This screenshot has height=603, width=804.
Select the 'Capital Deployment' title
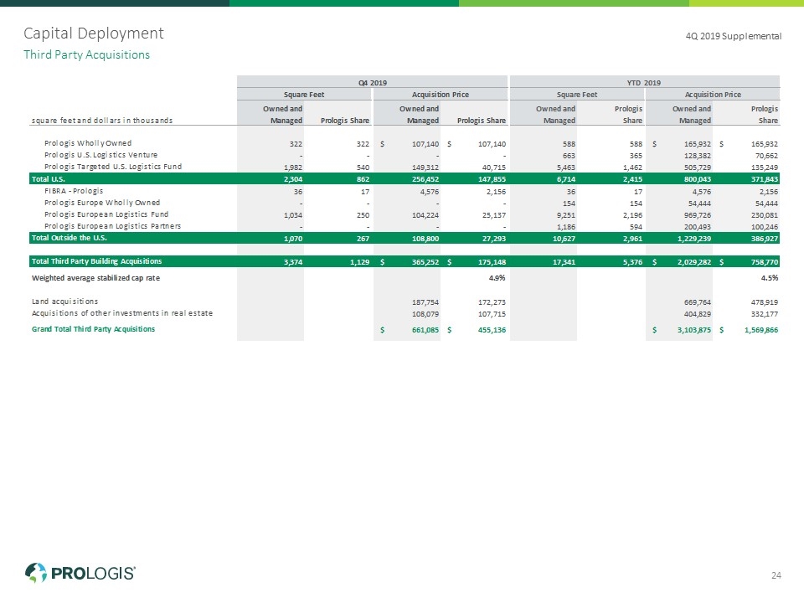point(93,33)
